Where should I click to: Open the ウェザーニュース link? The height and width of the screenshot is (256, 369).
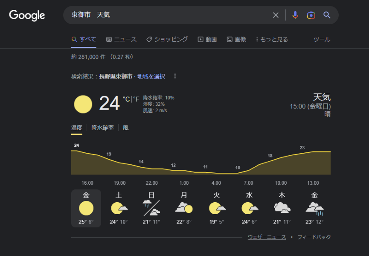click(267, 237)
